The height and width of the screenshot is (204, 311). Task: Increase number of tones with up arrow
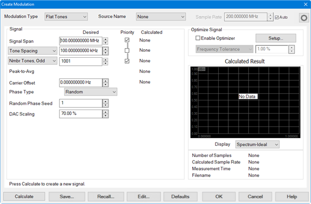pos(105,59)
